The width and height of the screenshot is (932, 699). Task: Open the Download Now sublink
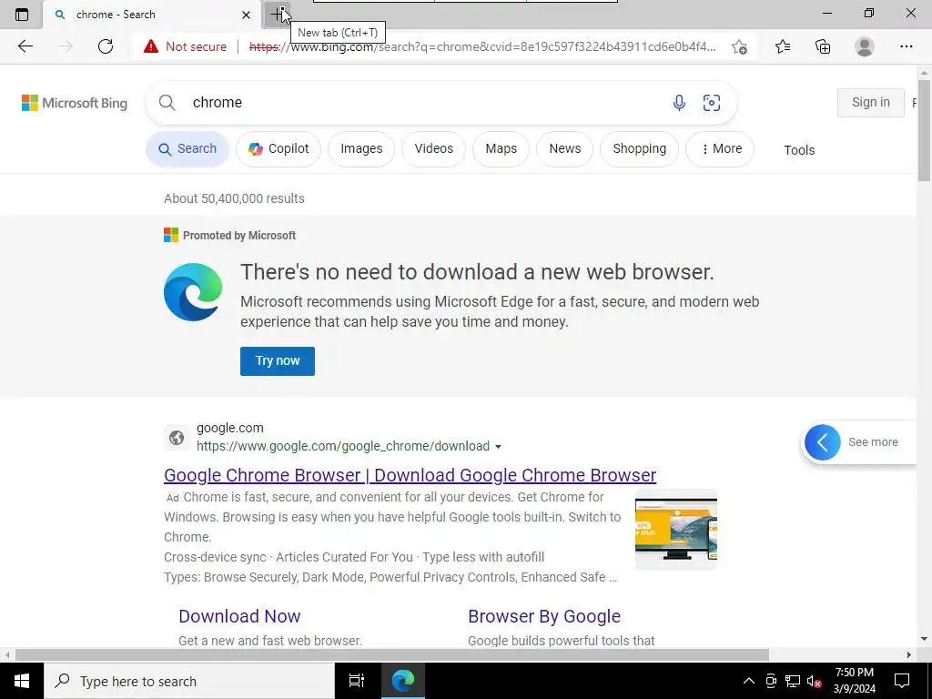[x=239, y=616]
